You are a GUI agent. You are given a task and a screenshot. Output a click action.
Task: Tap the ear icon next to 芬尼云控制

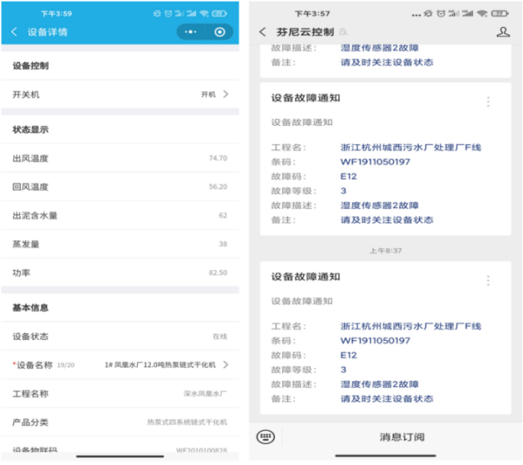point(343,33)
